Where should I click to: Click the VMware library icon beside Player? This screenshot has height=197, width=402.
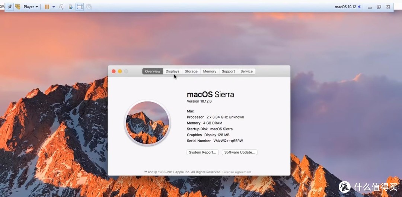[18, 7]
